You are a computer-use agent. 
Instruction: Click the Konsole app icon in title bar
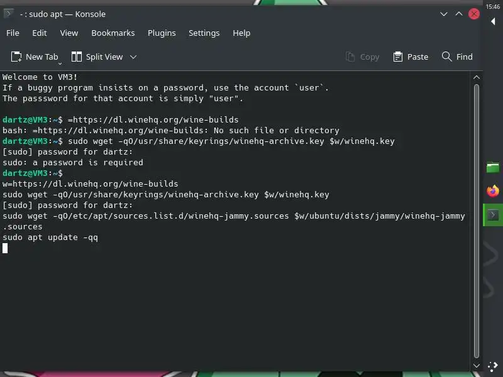8,13
